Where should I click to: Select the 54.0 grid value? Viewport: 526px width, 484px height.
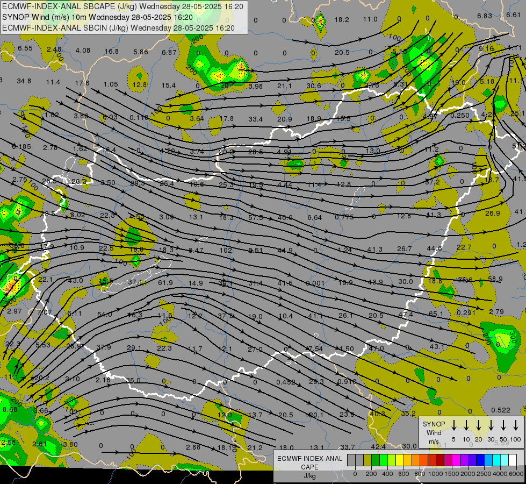[x=105, y=315]
